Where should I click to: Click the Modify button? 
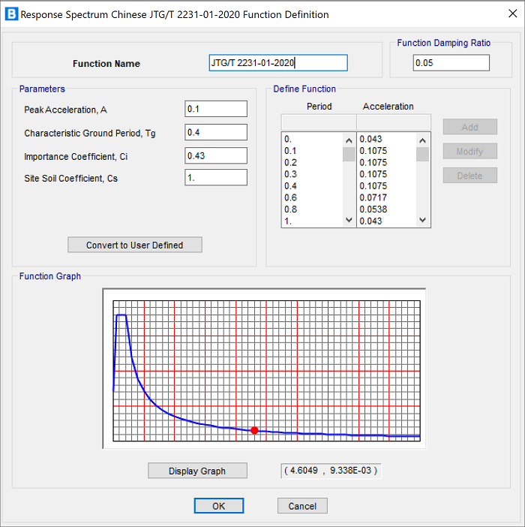470,151
